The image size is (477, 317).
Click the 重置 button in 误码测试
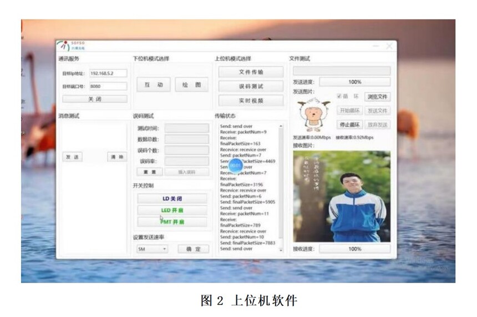(150, 172)
